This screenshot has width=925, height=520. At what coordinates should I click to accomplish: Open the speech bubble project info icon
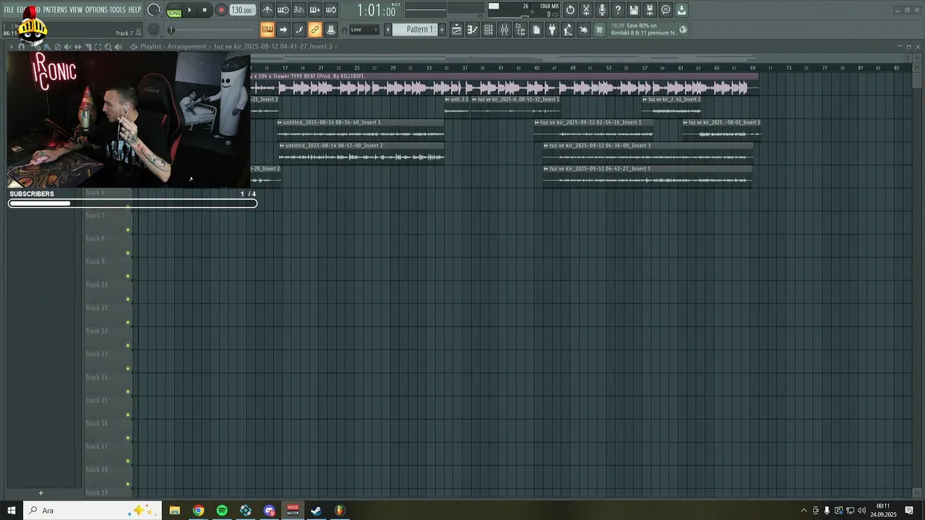click(666, 10)
